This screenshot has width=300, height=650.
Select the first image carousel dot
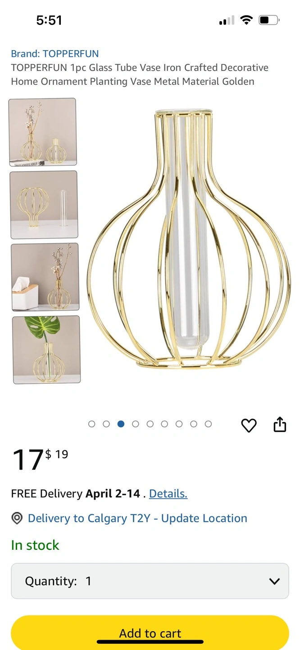(x=92, y=424)
